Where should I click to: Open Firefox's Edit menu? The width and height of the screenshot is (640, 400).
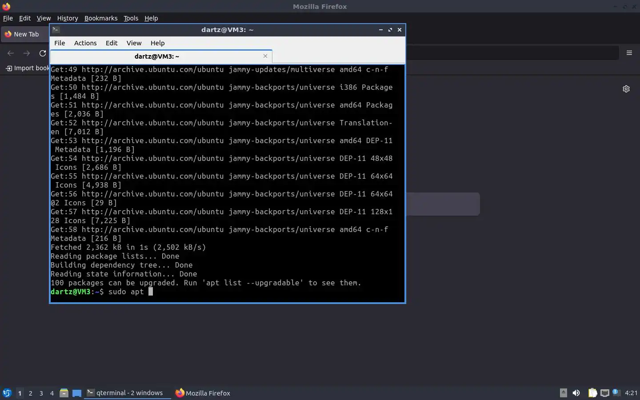(x=25, y=18)
